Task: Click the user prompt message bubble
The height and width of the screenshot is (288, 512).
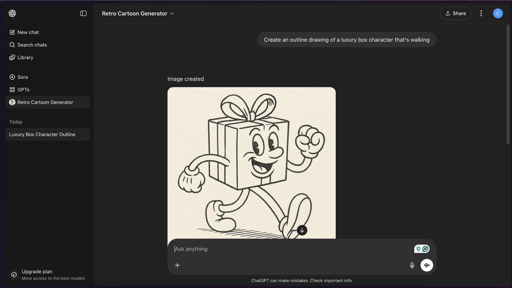Action: point(347,40)
